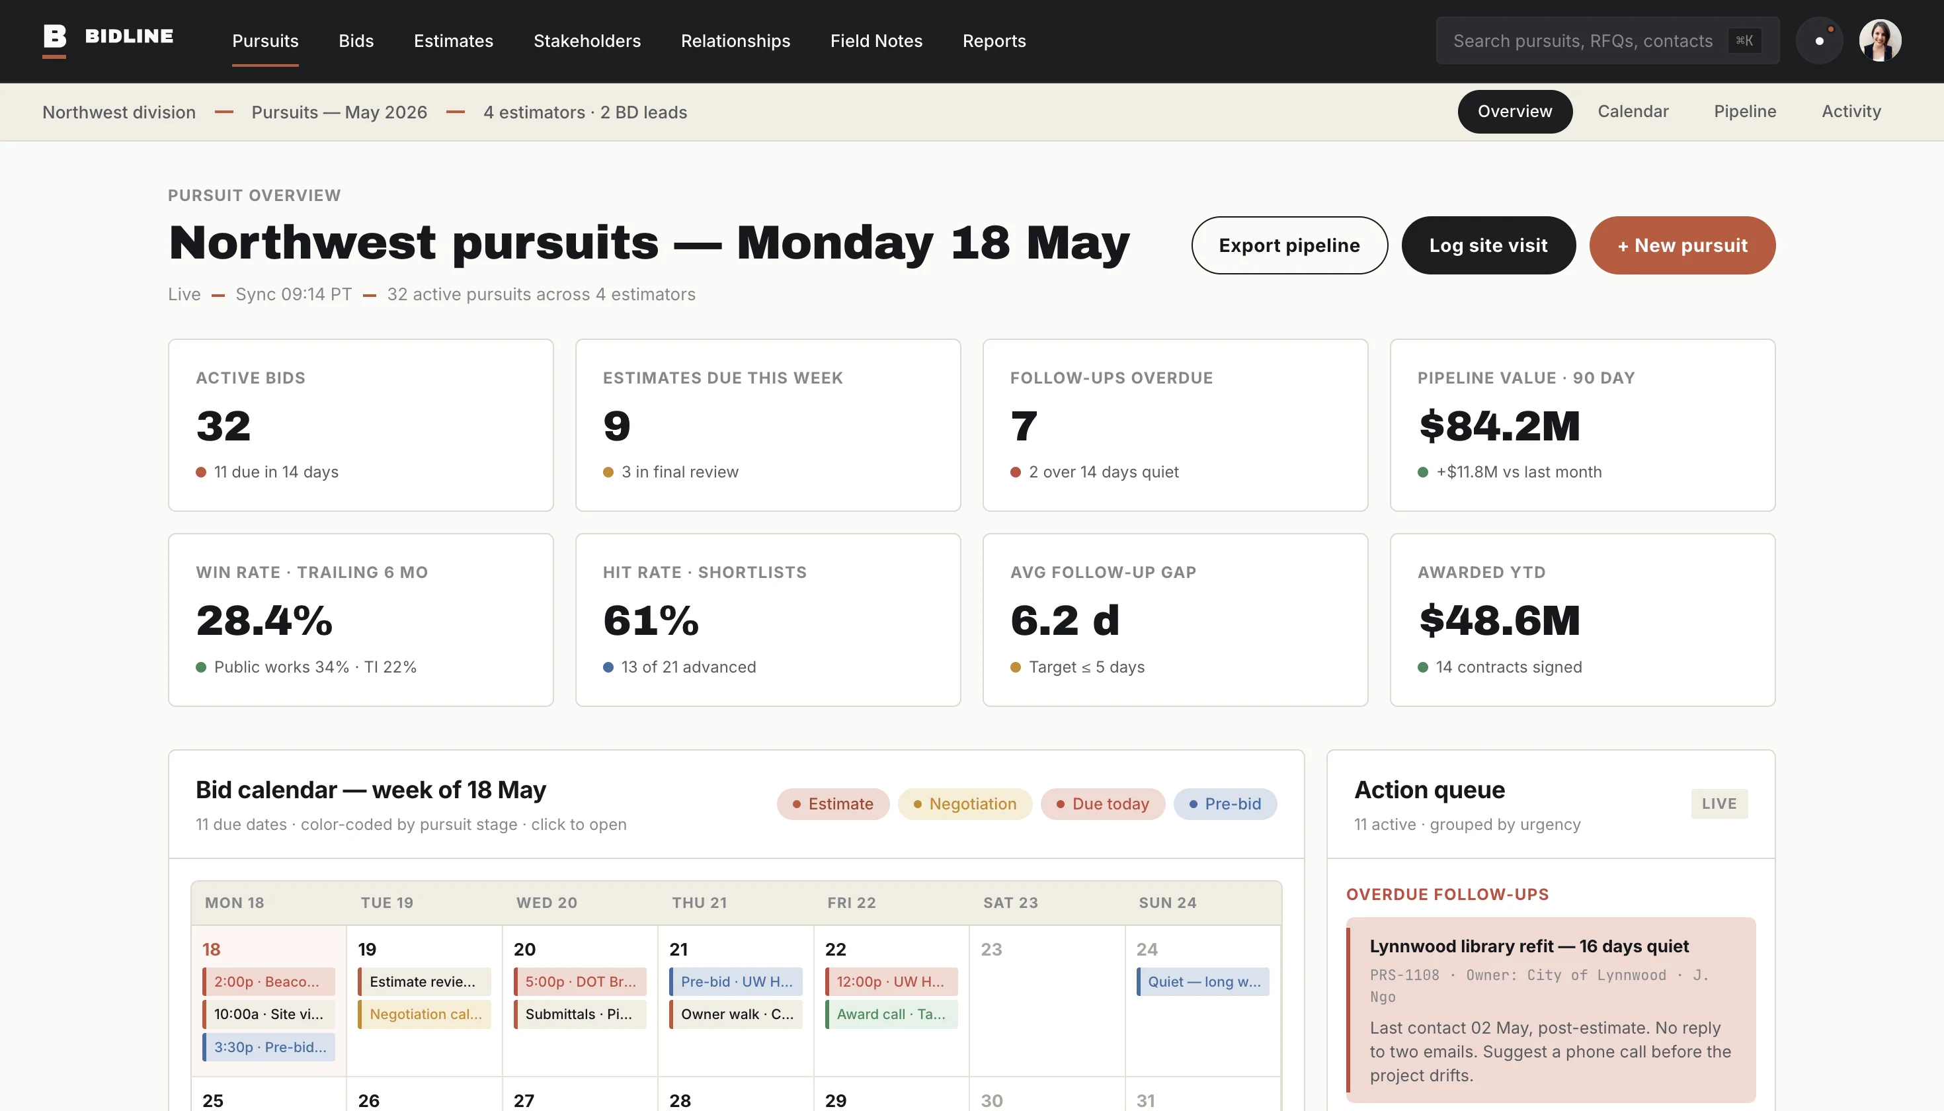
Task: Switch to the Pipeline view tab
Action: pyautogui.click(x=1745, y=111)
